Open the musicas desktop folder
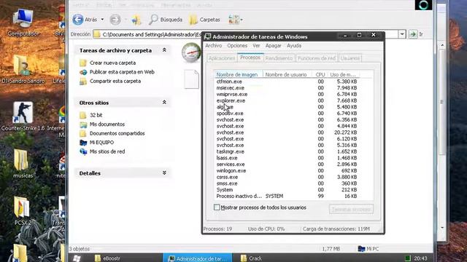Screen dimensions: 467x262 coord(23,164)
